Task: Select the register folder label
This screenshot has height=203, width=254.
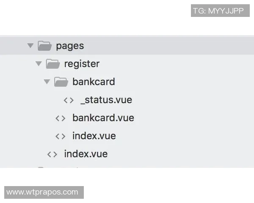Action: 82,64
